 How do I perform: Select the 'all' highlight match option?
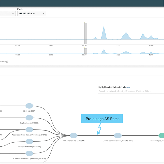pyautogui.click(x=124, y=87)
